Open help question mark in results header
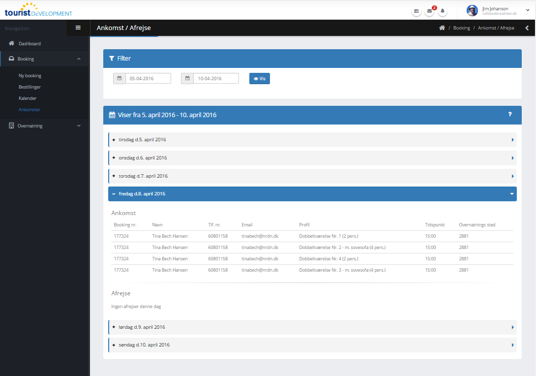This screenshot has height=376, width=536. point(510,114)
